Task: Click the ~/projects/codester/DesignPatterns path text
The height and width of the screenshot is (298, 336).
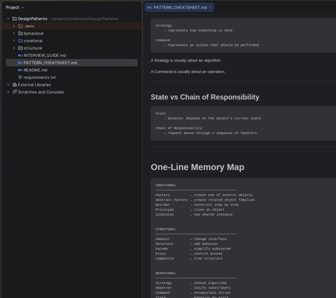Action: coord(83,19)
